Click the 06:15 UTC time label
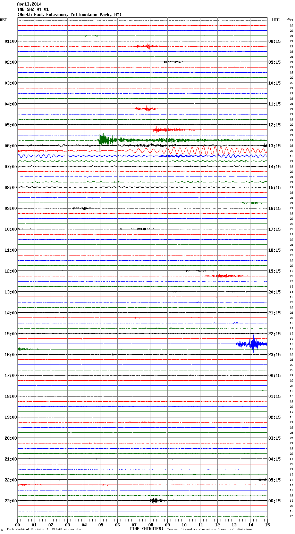This screenshot has height=534, width=295. [x=275, y=501]
